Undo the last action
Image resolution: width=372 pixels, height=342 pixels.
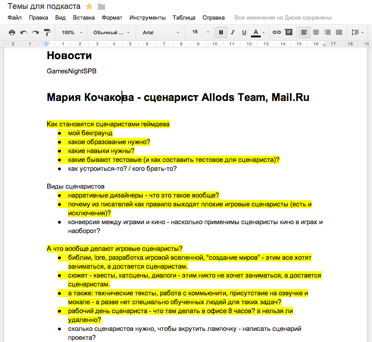coord(24,32)
